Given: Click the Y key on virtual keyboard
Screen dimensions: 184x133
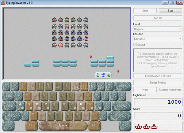Looking at the screenshot, I should [x=63, y=96].
